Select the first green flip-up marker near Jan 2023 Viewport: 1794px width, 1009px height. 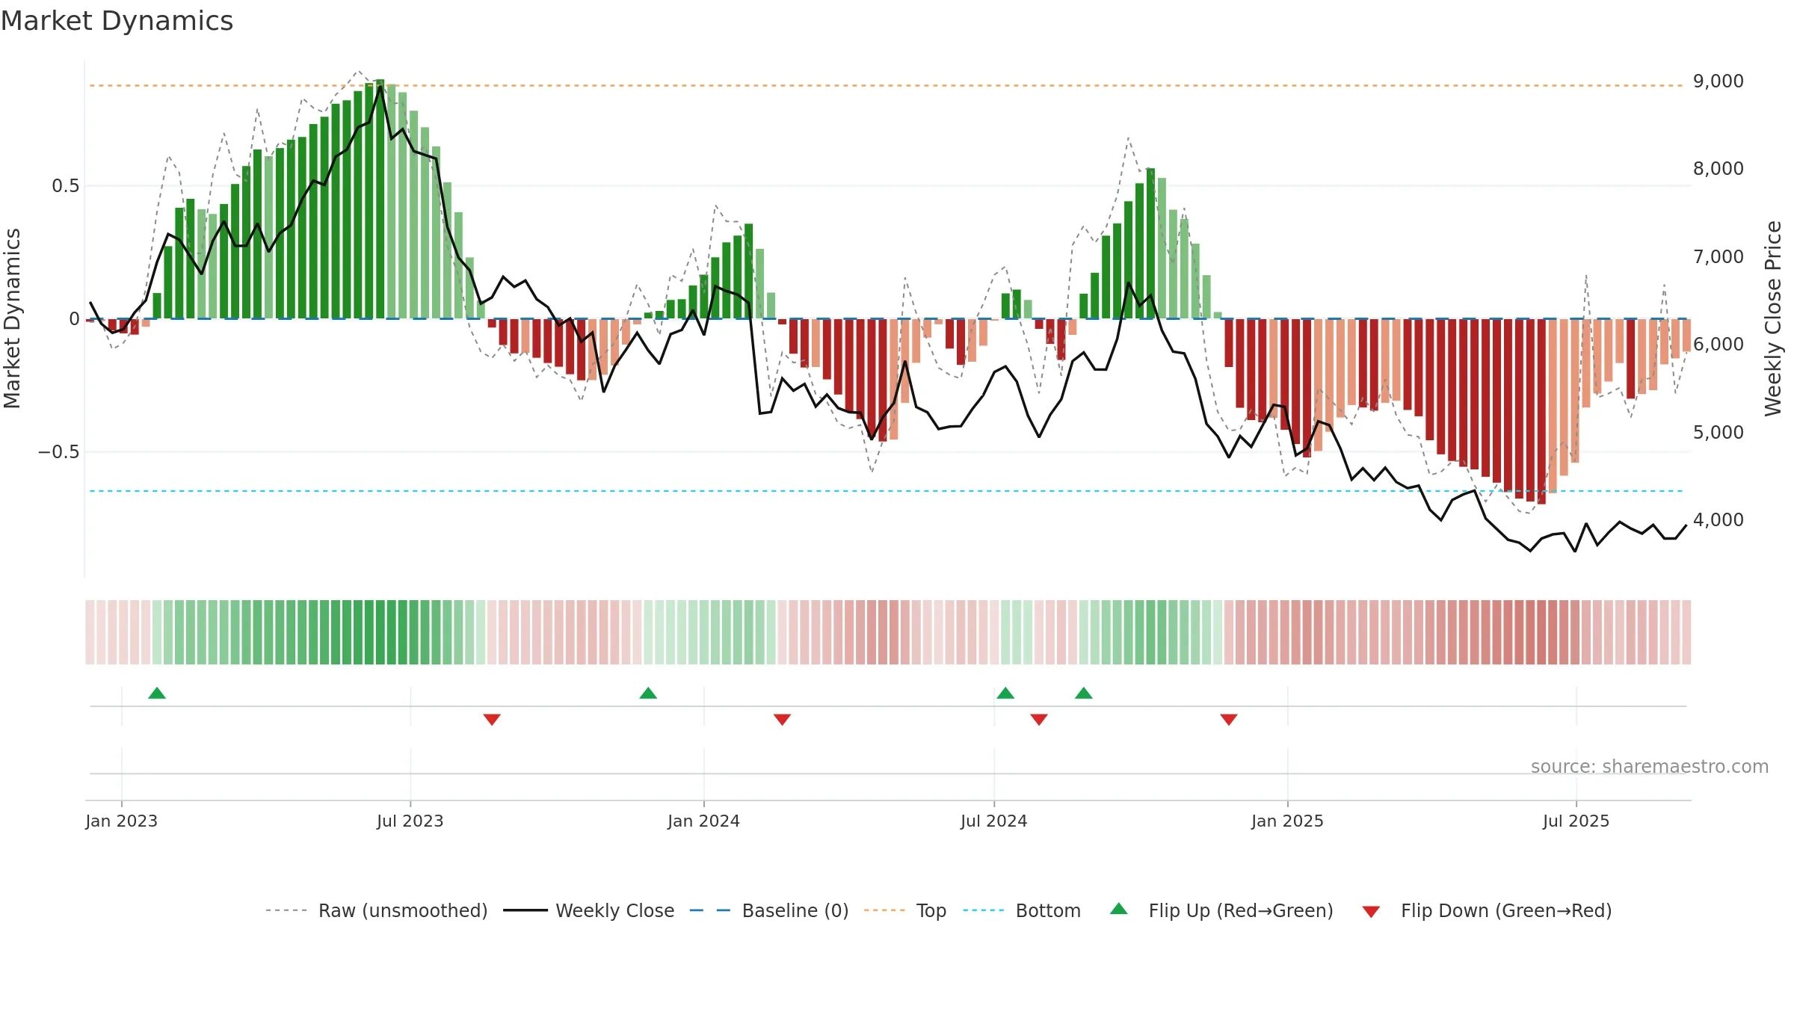point(157,694)
